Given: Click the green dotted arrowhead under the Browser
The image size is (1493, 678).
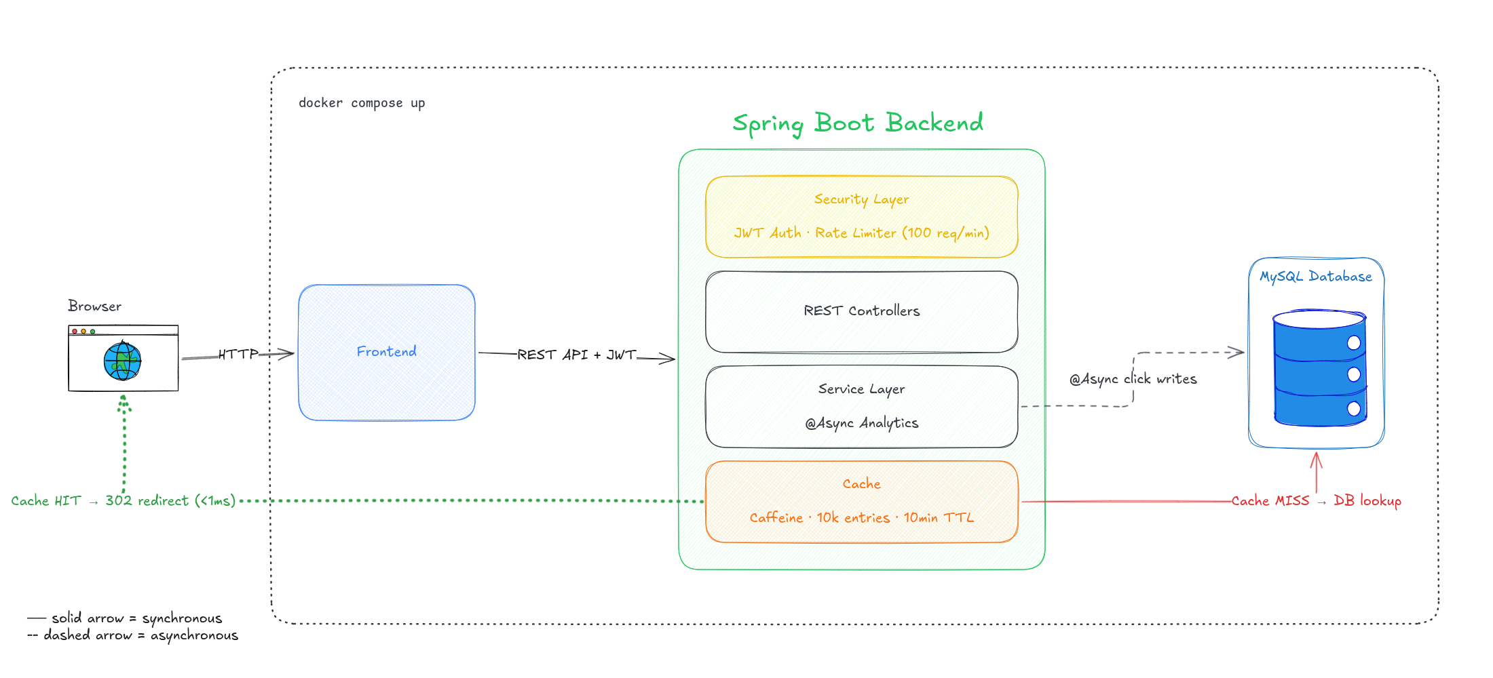Looking at the screenshot, I should pyautogui.click(x=124, y=405).
